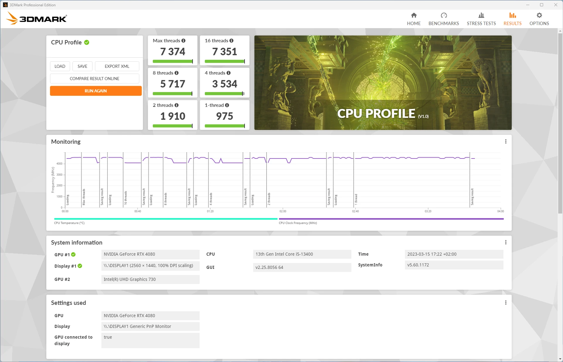Image resolution: width=563 pixels, height=362 pixels.
Task: Show info for 16 threads score
Action: (231, 41)
